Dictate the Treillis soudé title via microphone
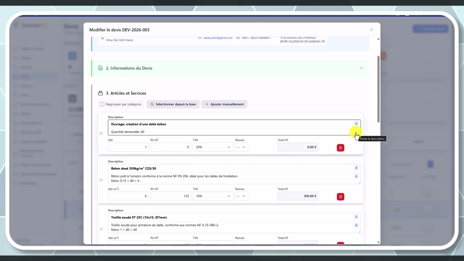The image size is (464, 261). tap(356, 217)
